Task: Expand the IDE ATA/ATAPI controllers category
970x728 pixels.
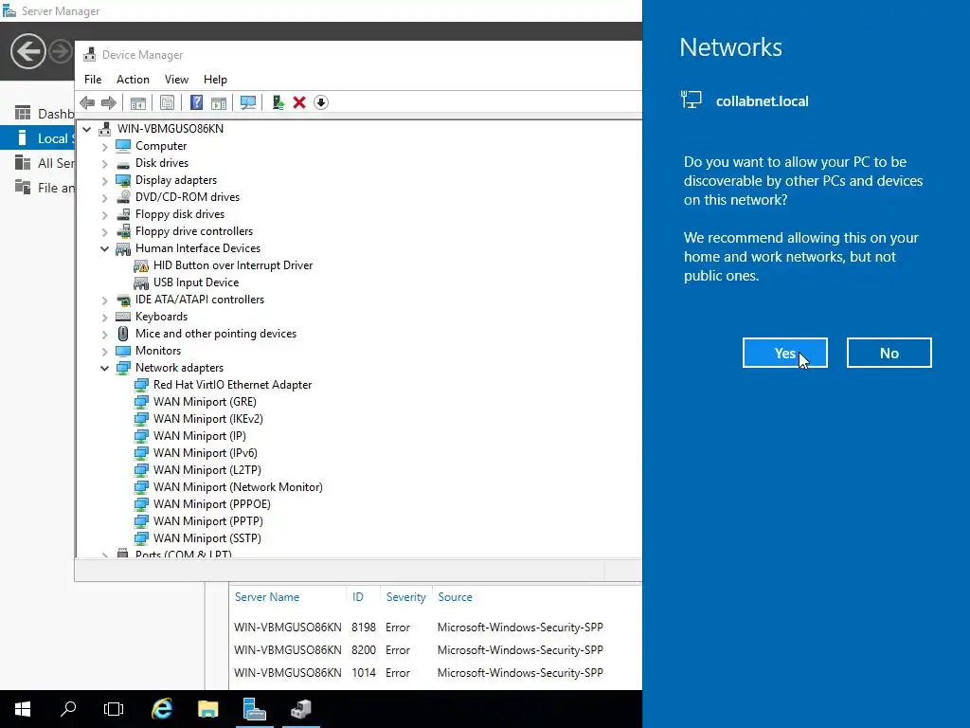Action: [104, 300]
